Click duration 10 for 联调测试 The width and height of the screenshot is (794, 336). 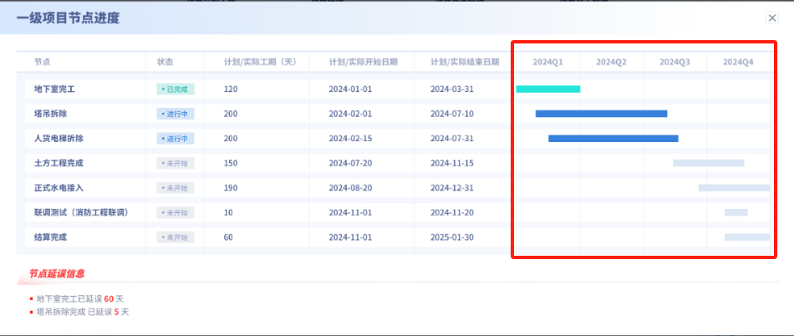tap(228, 212)
